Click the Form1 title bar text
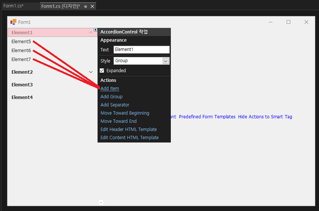Screen dimensions: 319x211 [24, 22]
